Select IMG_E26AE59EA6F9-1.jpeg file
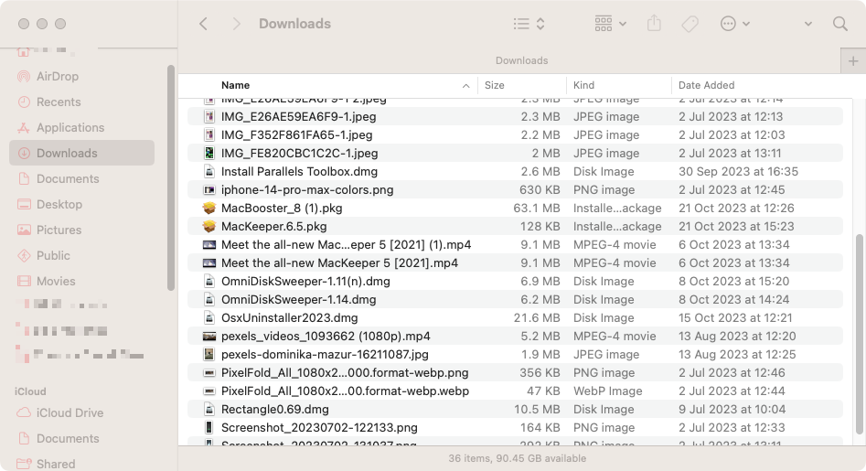The width and height of the screenshot is (866, 471). [x=515, y=116]
